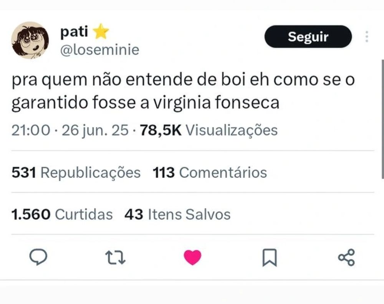
Task: Open the 78,5K Visualizações analytics
Action: pos(209,130)
